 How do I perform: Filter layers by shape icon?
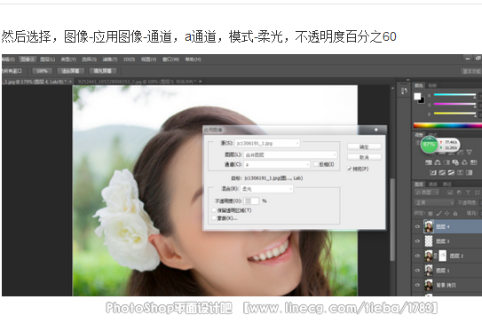[x=477, y=193]
